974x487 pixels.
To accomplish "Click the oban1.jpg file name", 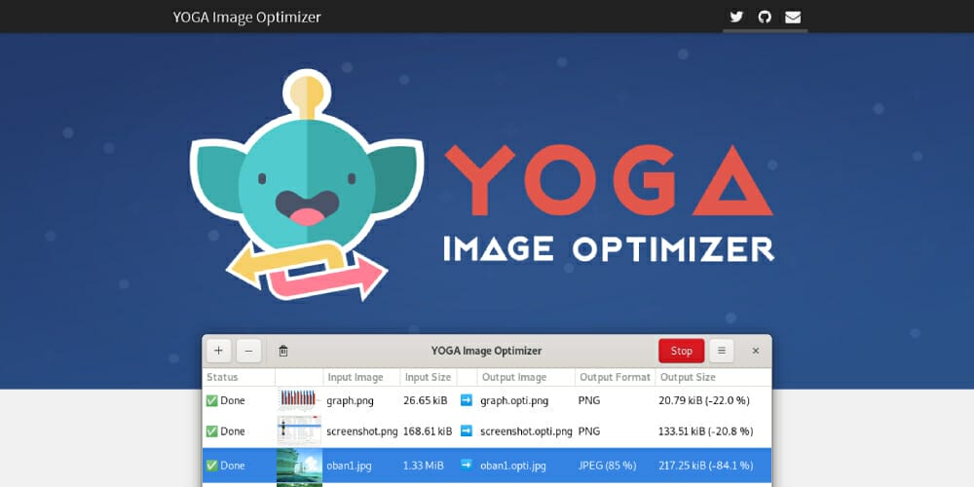I will tap(349, 466).
